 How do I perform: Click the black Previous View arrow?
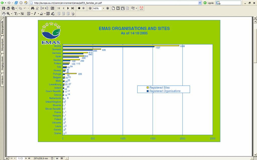point(79,8)
